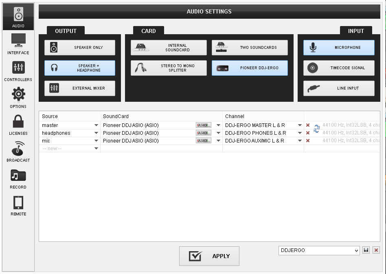Open the Licenses padlock section
The image size is (386, 274).
pyautogui.click(x=18, y=125)
